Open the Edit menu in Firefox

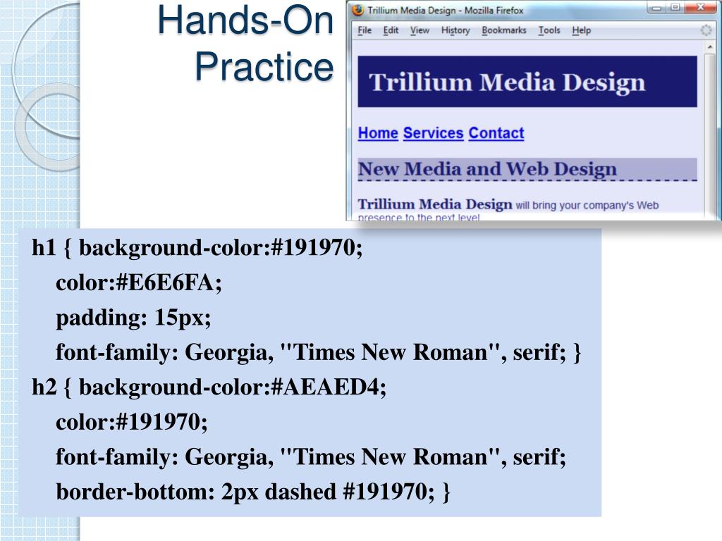click(x=391, y=30)
